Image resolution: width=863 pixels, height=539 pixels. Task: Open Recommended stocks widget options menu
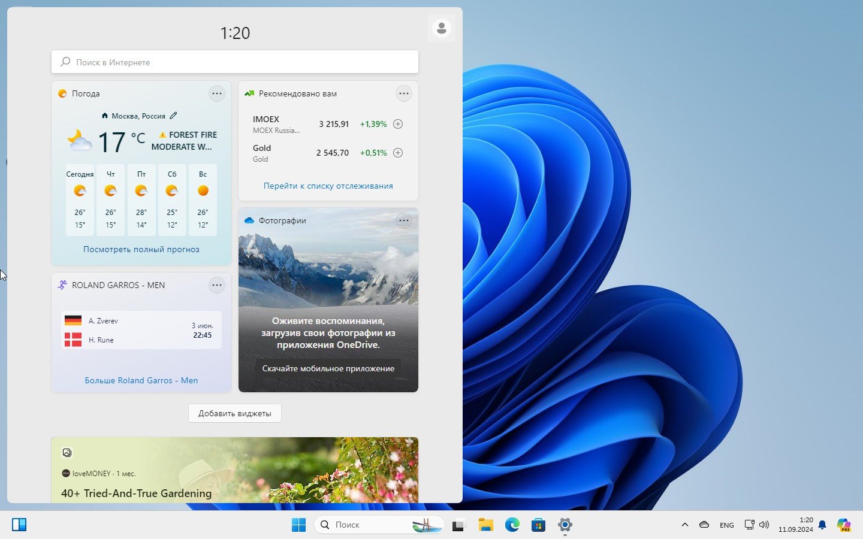point(404,93)
